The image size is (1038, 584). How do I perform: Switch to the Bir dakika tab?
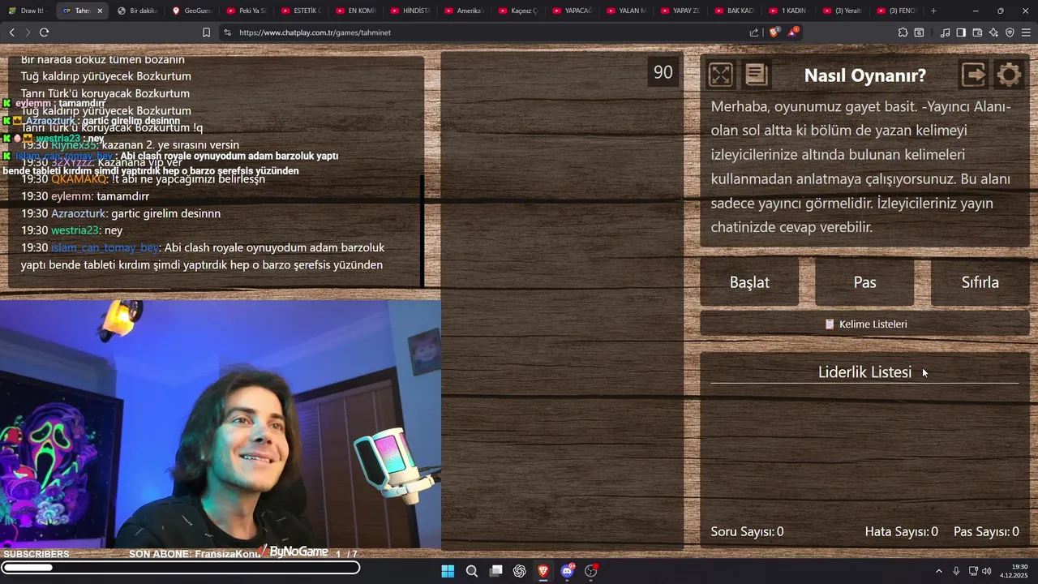[136, 11]
